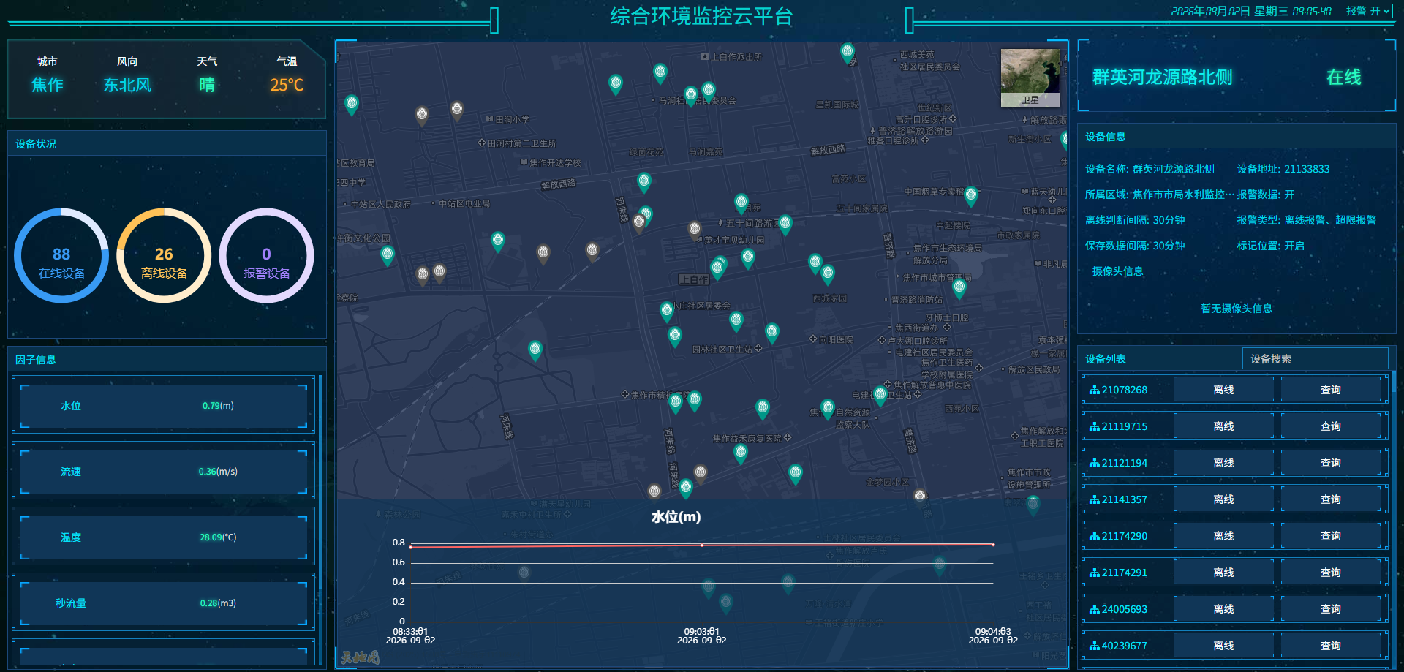Click green marker on 电建卫生站

(x=880, y=396)
